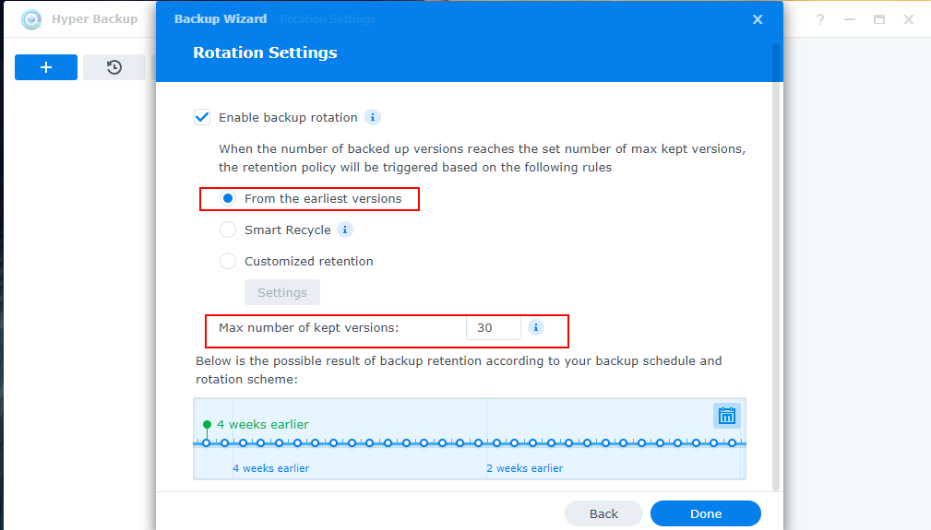Click the green 4 weeks earlier marker

click(x=207, y=425)
